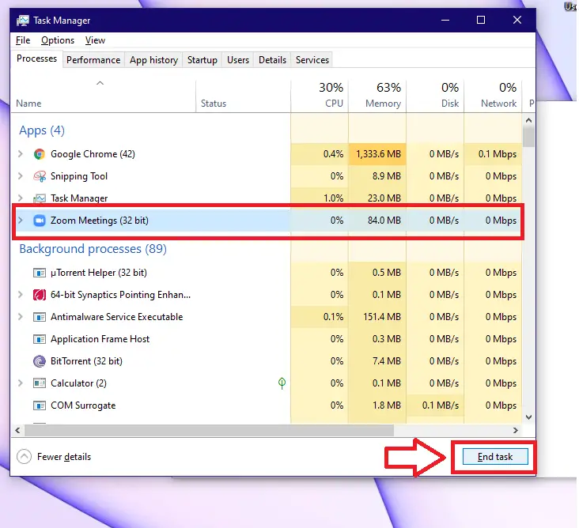Viewport: 579px width, 528px height.
Task: Click the 0.1 MB/s COM Surrogate disk value
Action: 440,405
